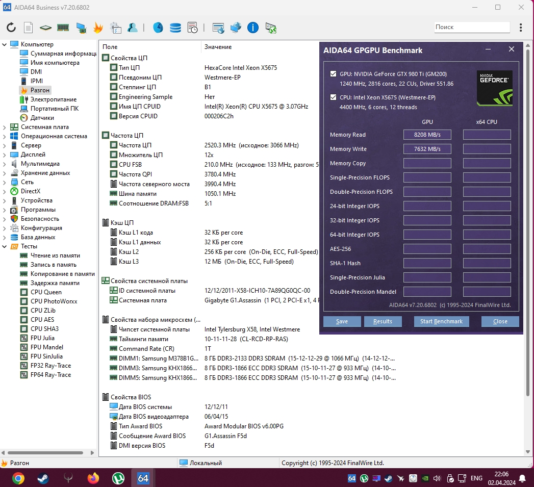
Task: Click the web page globe toolbar icon
Action: click(x=218, y=28)
